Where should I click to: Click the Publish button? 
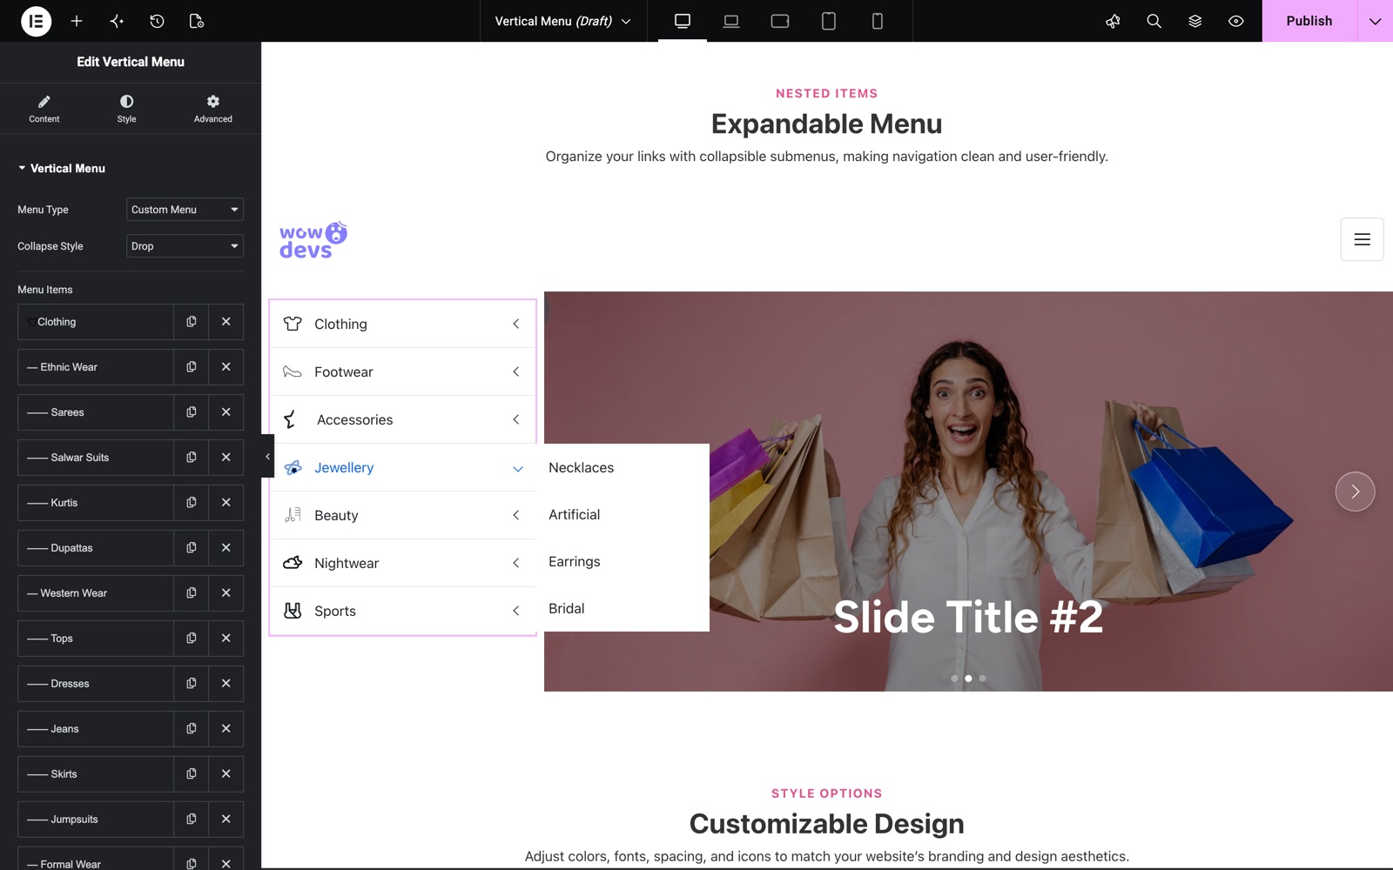(1309, 21)
